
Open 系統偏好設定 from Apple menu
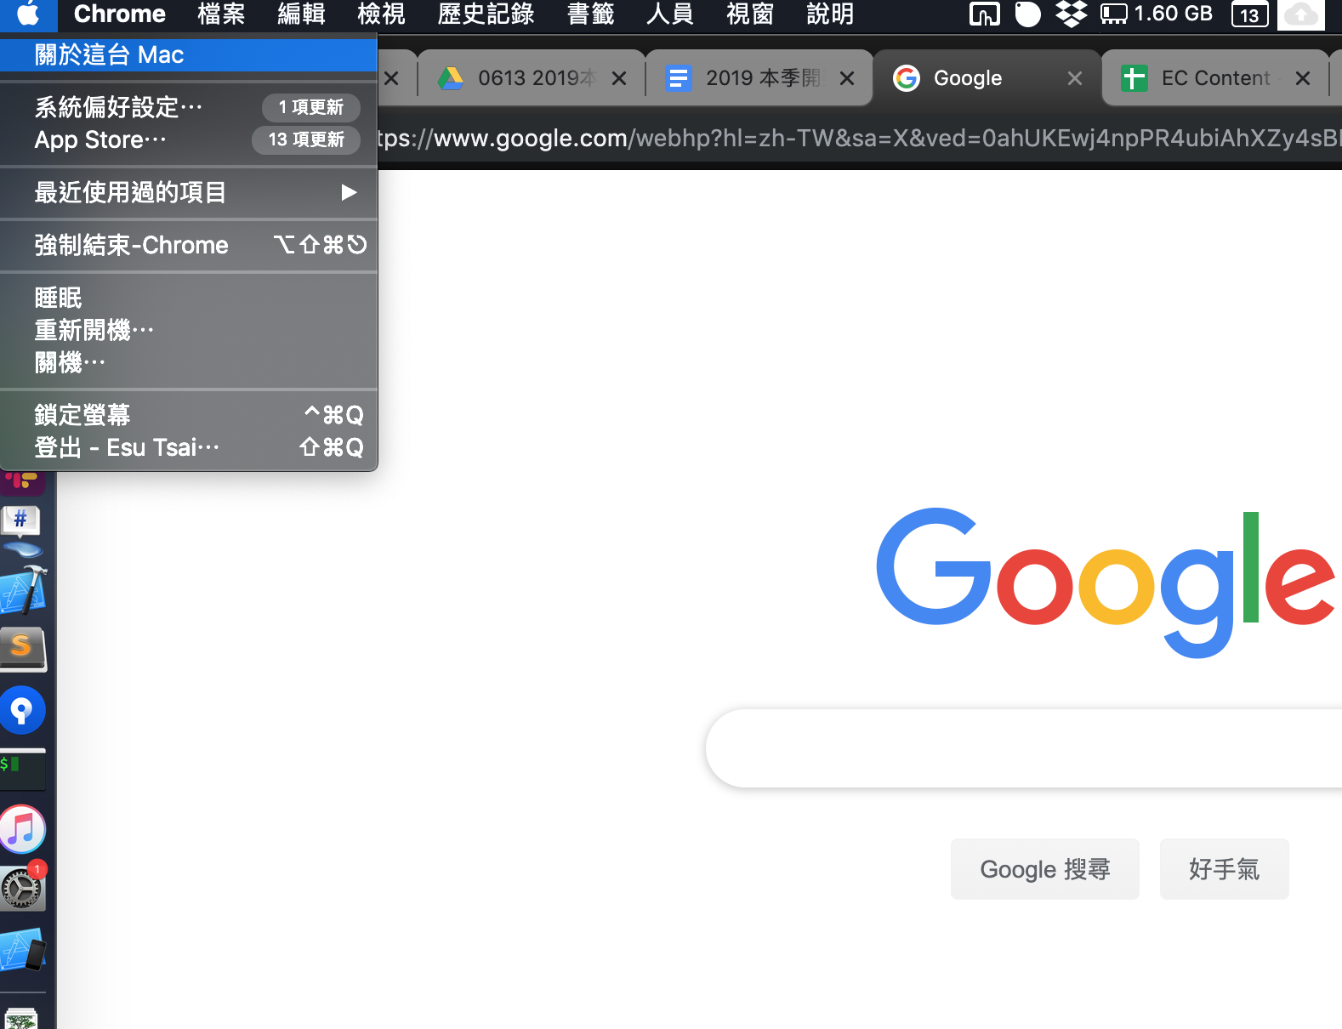click(x=189, y=107)
